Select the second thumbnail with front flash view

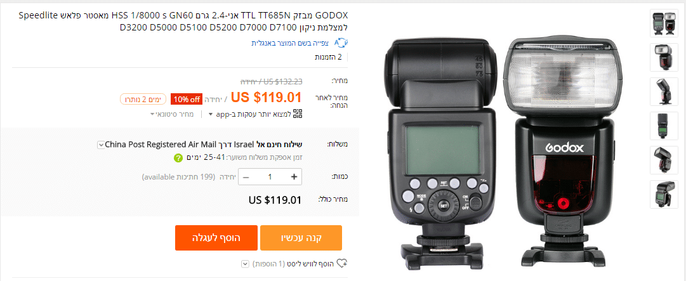click(664, 57)
